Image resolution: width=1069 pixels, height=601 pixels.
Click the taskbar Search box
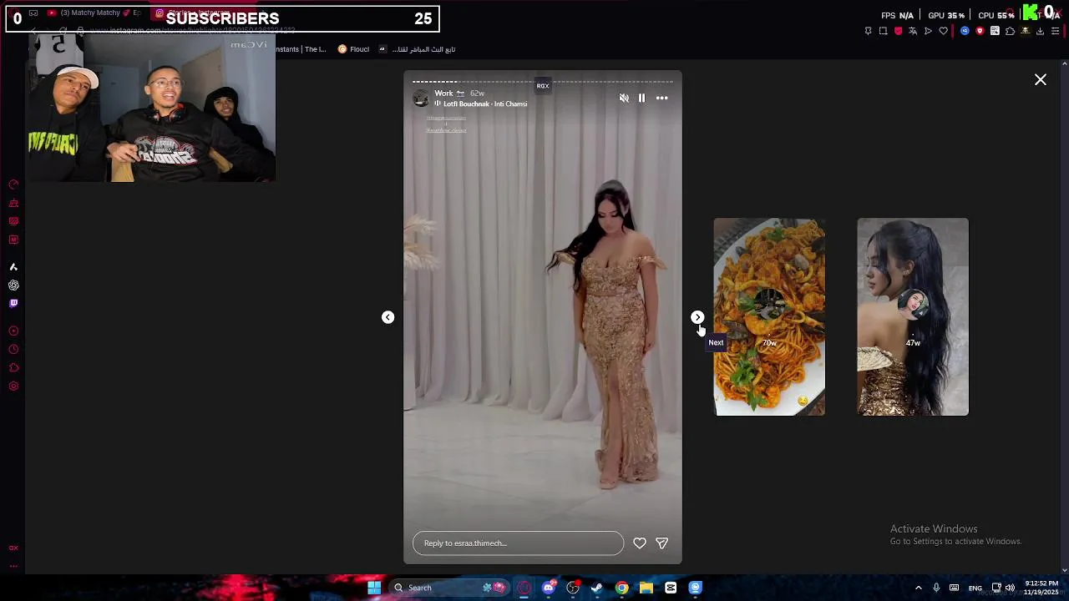point(451,588)
